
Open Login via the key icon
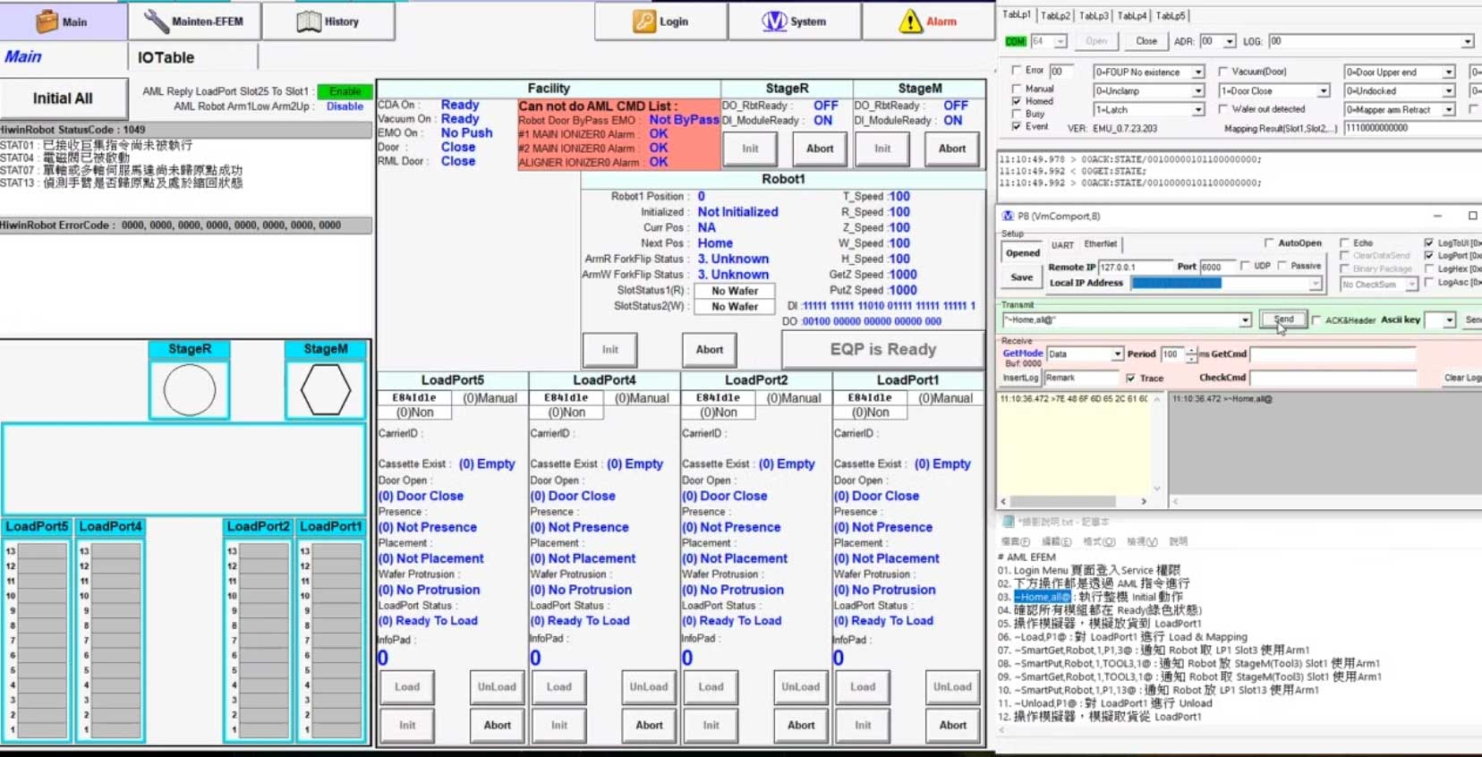coord(661,21)
